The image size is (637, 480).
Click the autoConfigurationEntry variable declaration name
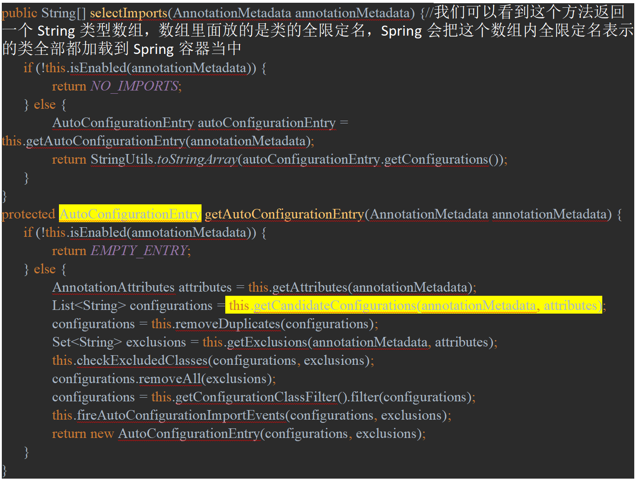(x=266, y=123)
